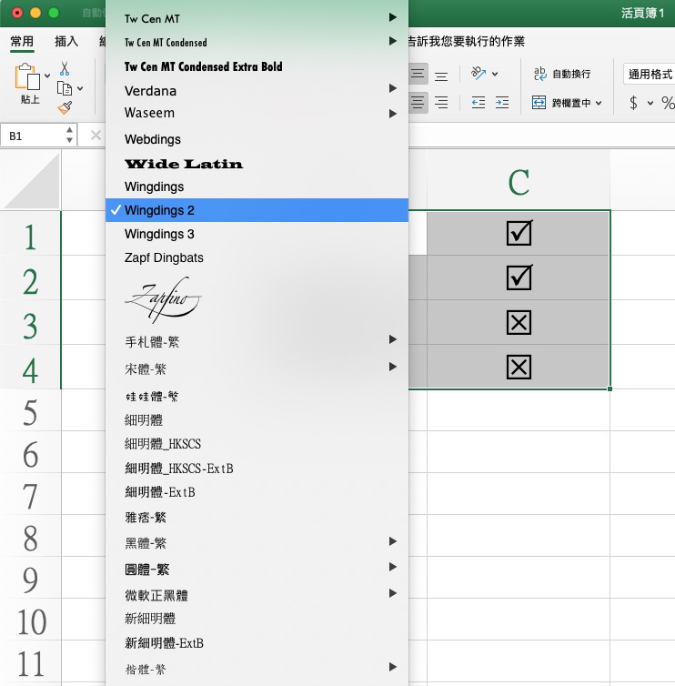The height and width of the screenshot is (686, 675).
Task: Expand the Verdana submenu arrow
Action: coord(392,88)
